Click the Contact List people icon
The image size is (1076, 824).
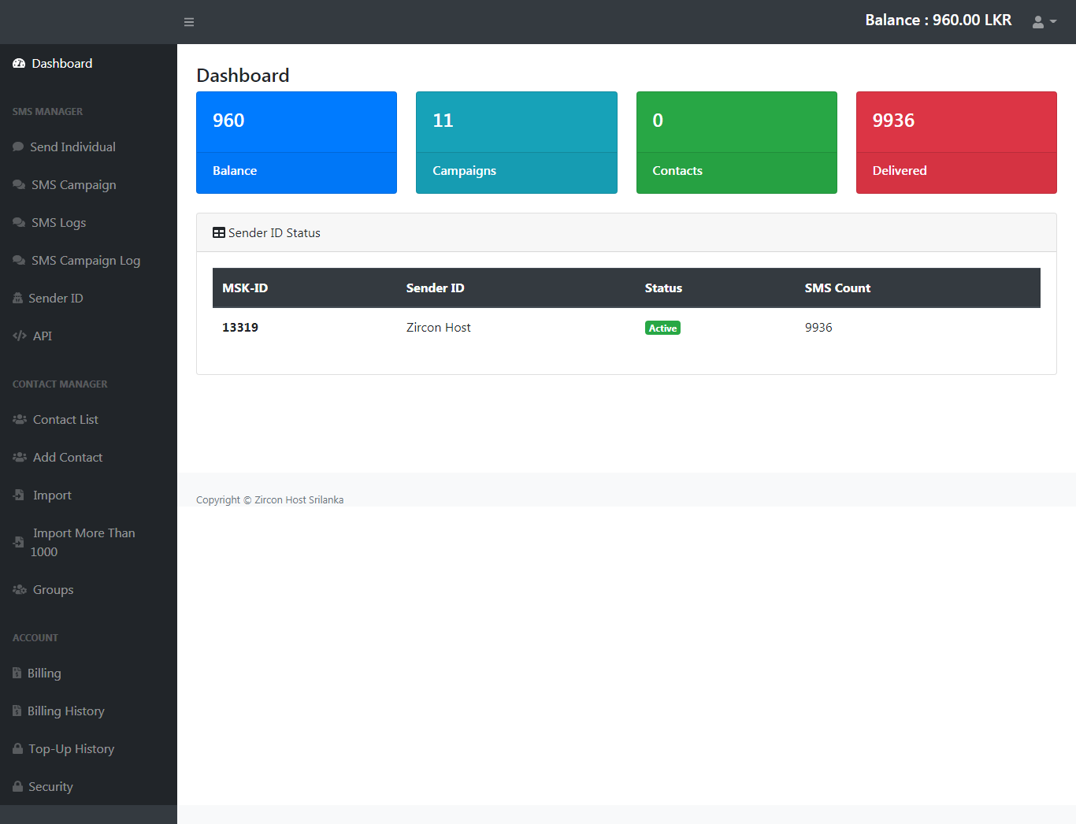[20, 420]
